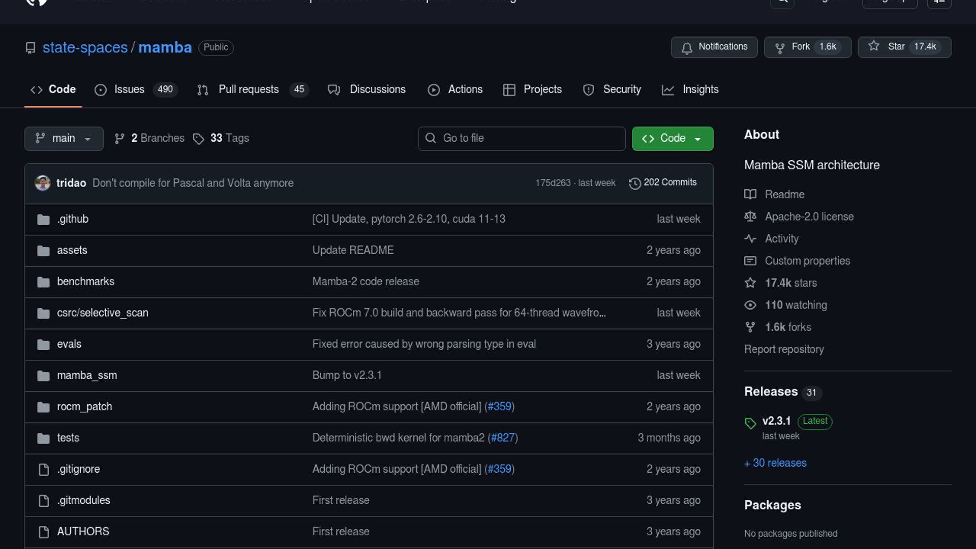Click the Notifications bell icon
This screenshot has height=549, width=976.
pos(687,47)
